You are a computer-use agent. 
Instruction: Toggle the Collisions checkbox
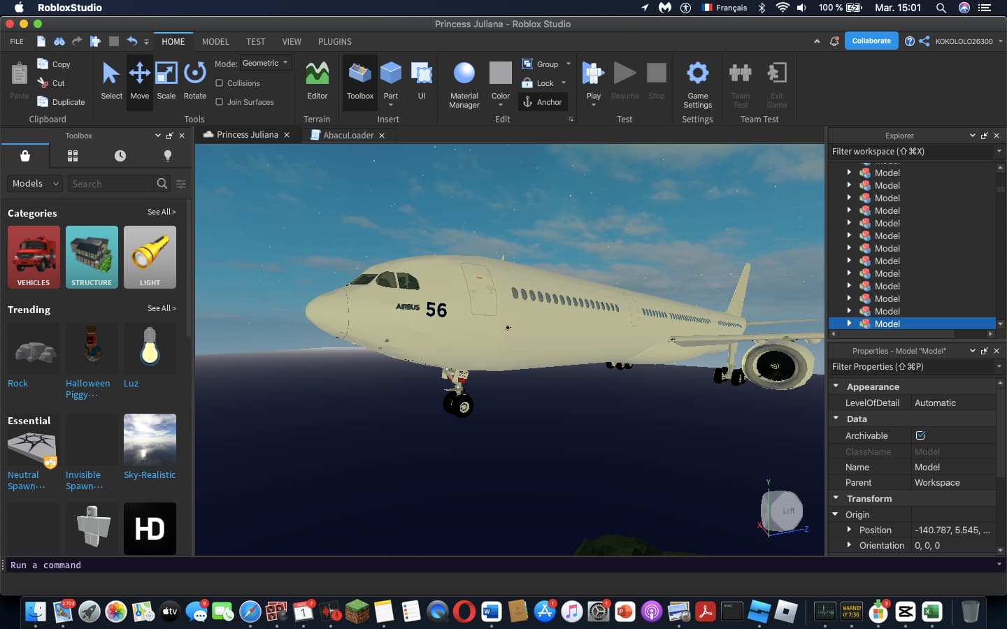220,83
